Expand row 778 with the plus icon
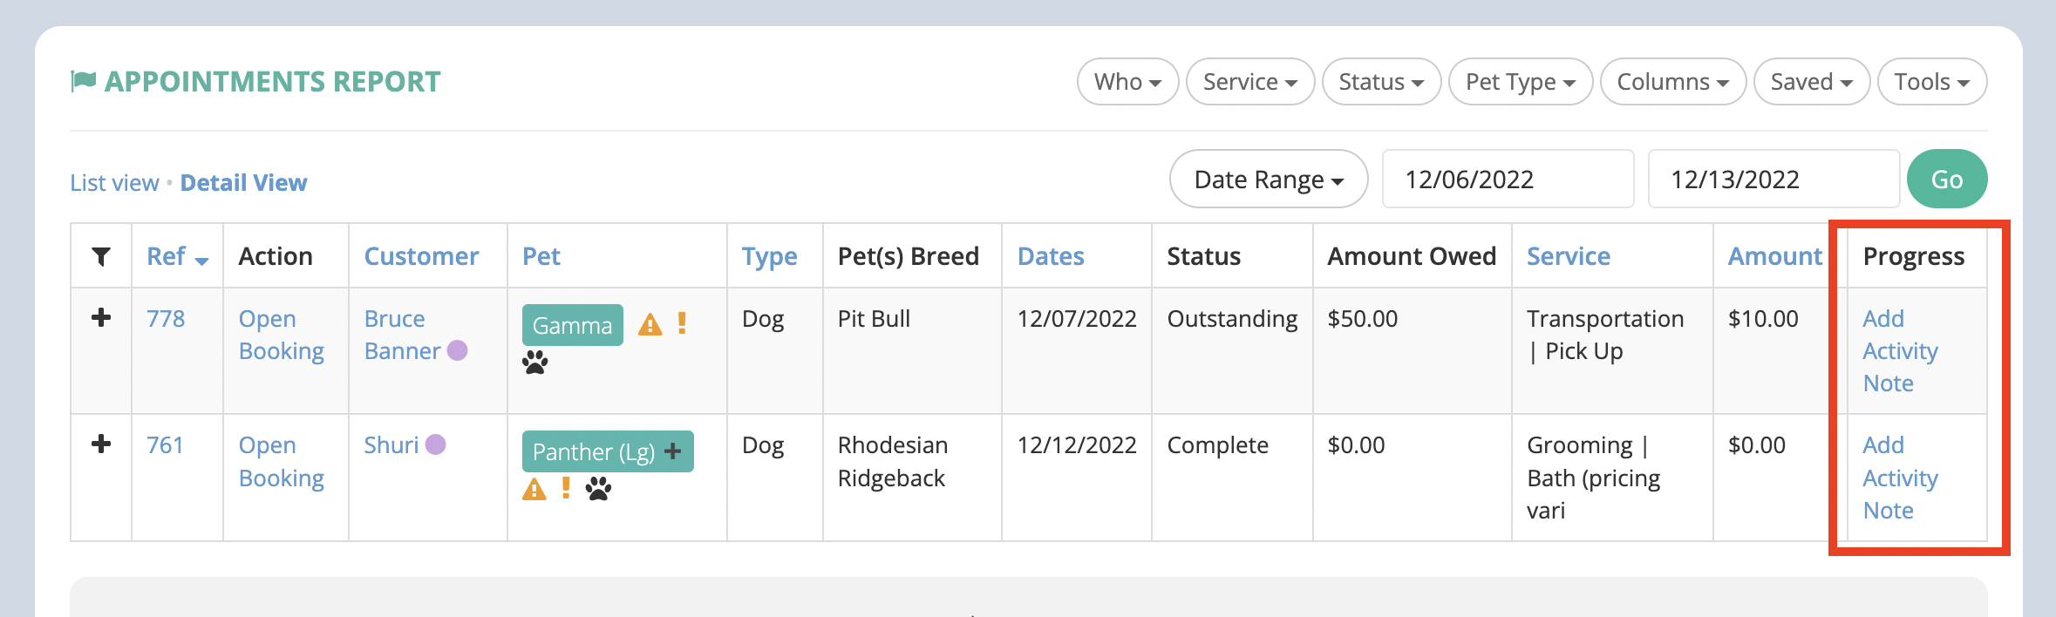Viewport: 2056px width, 617px height. pyautogui.click(x=101, y=317)
